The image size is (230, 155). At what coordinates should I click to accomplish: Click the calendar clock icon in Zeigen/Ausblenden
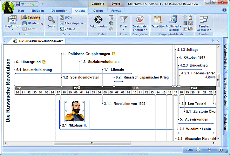click(x=185, y=29)
